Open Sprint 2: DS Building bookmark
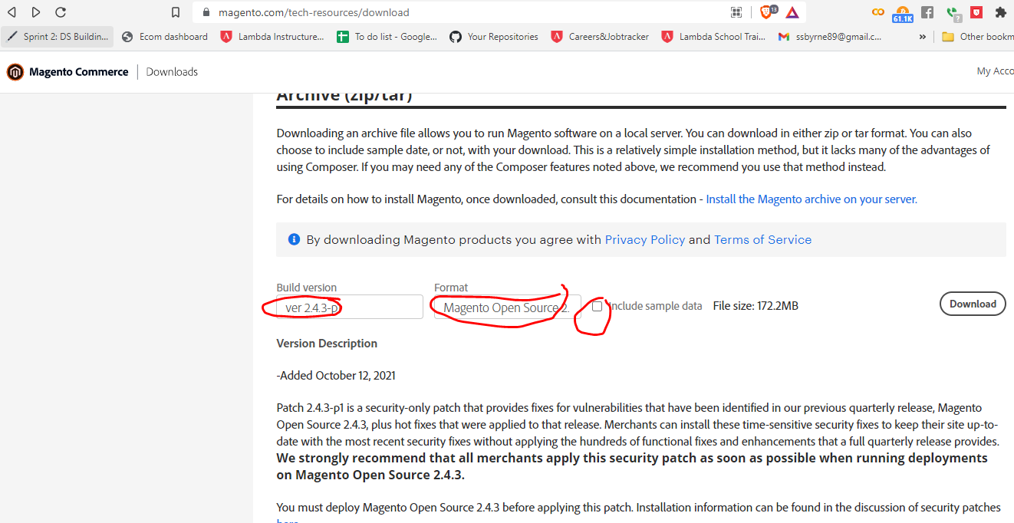The image size is (1014, 523). (58, 36)
